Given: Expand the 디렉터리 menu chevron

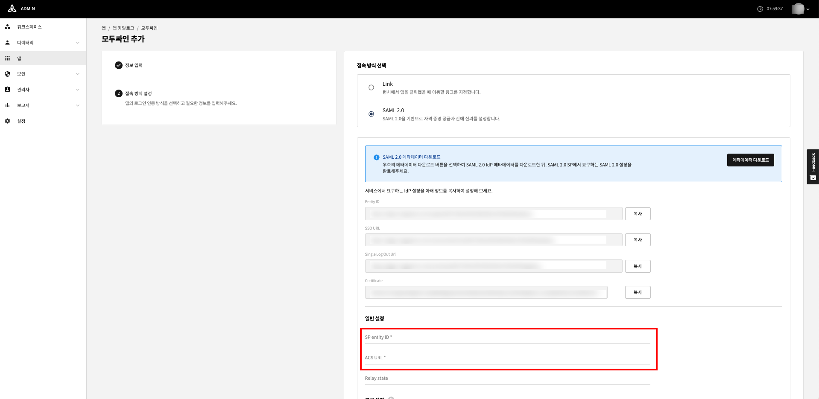Looking at the screenshot, I should pyautogui.click(x=78, y=43).
